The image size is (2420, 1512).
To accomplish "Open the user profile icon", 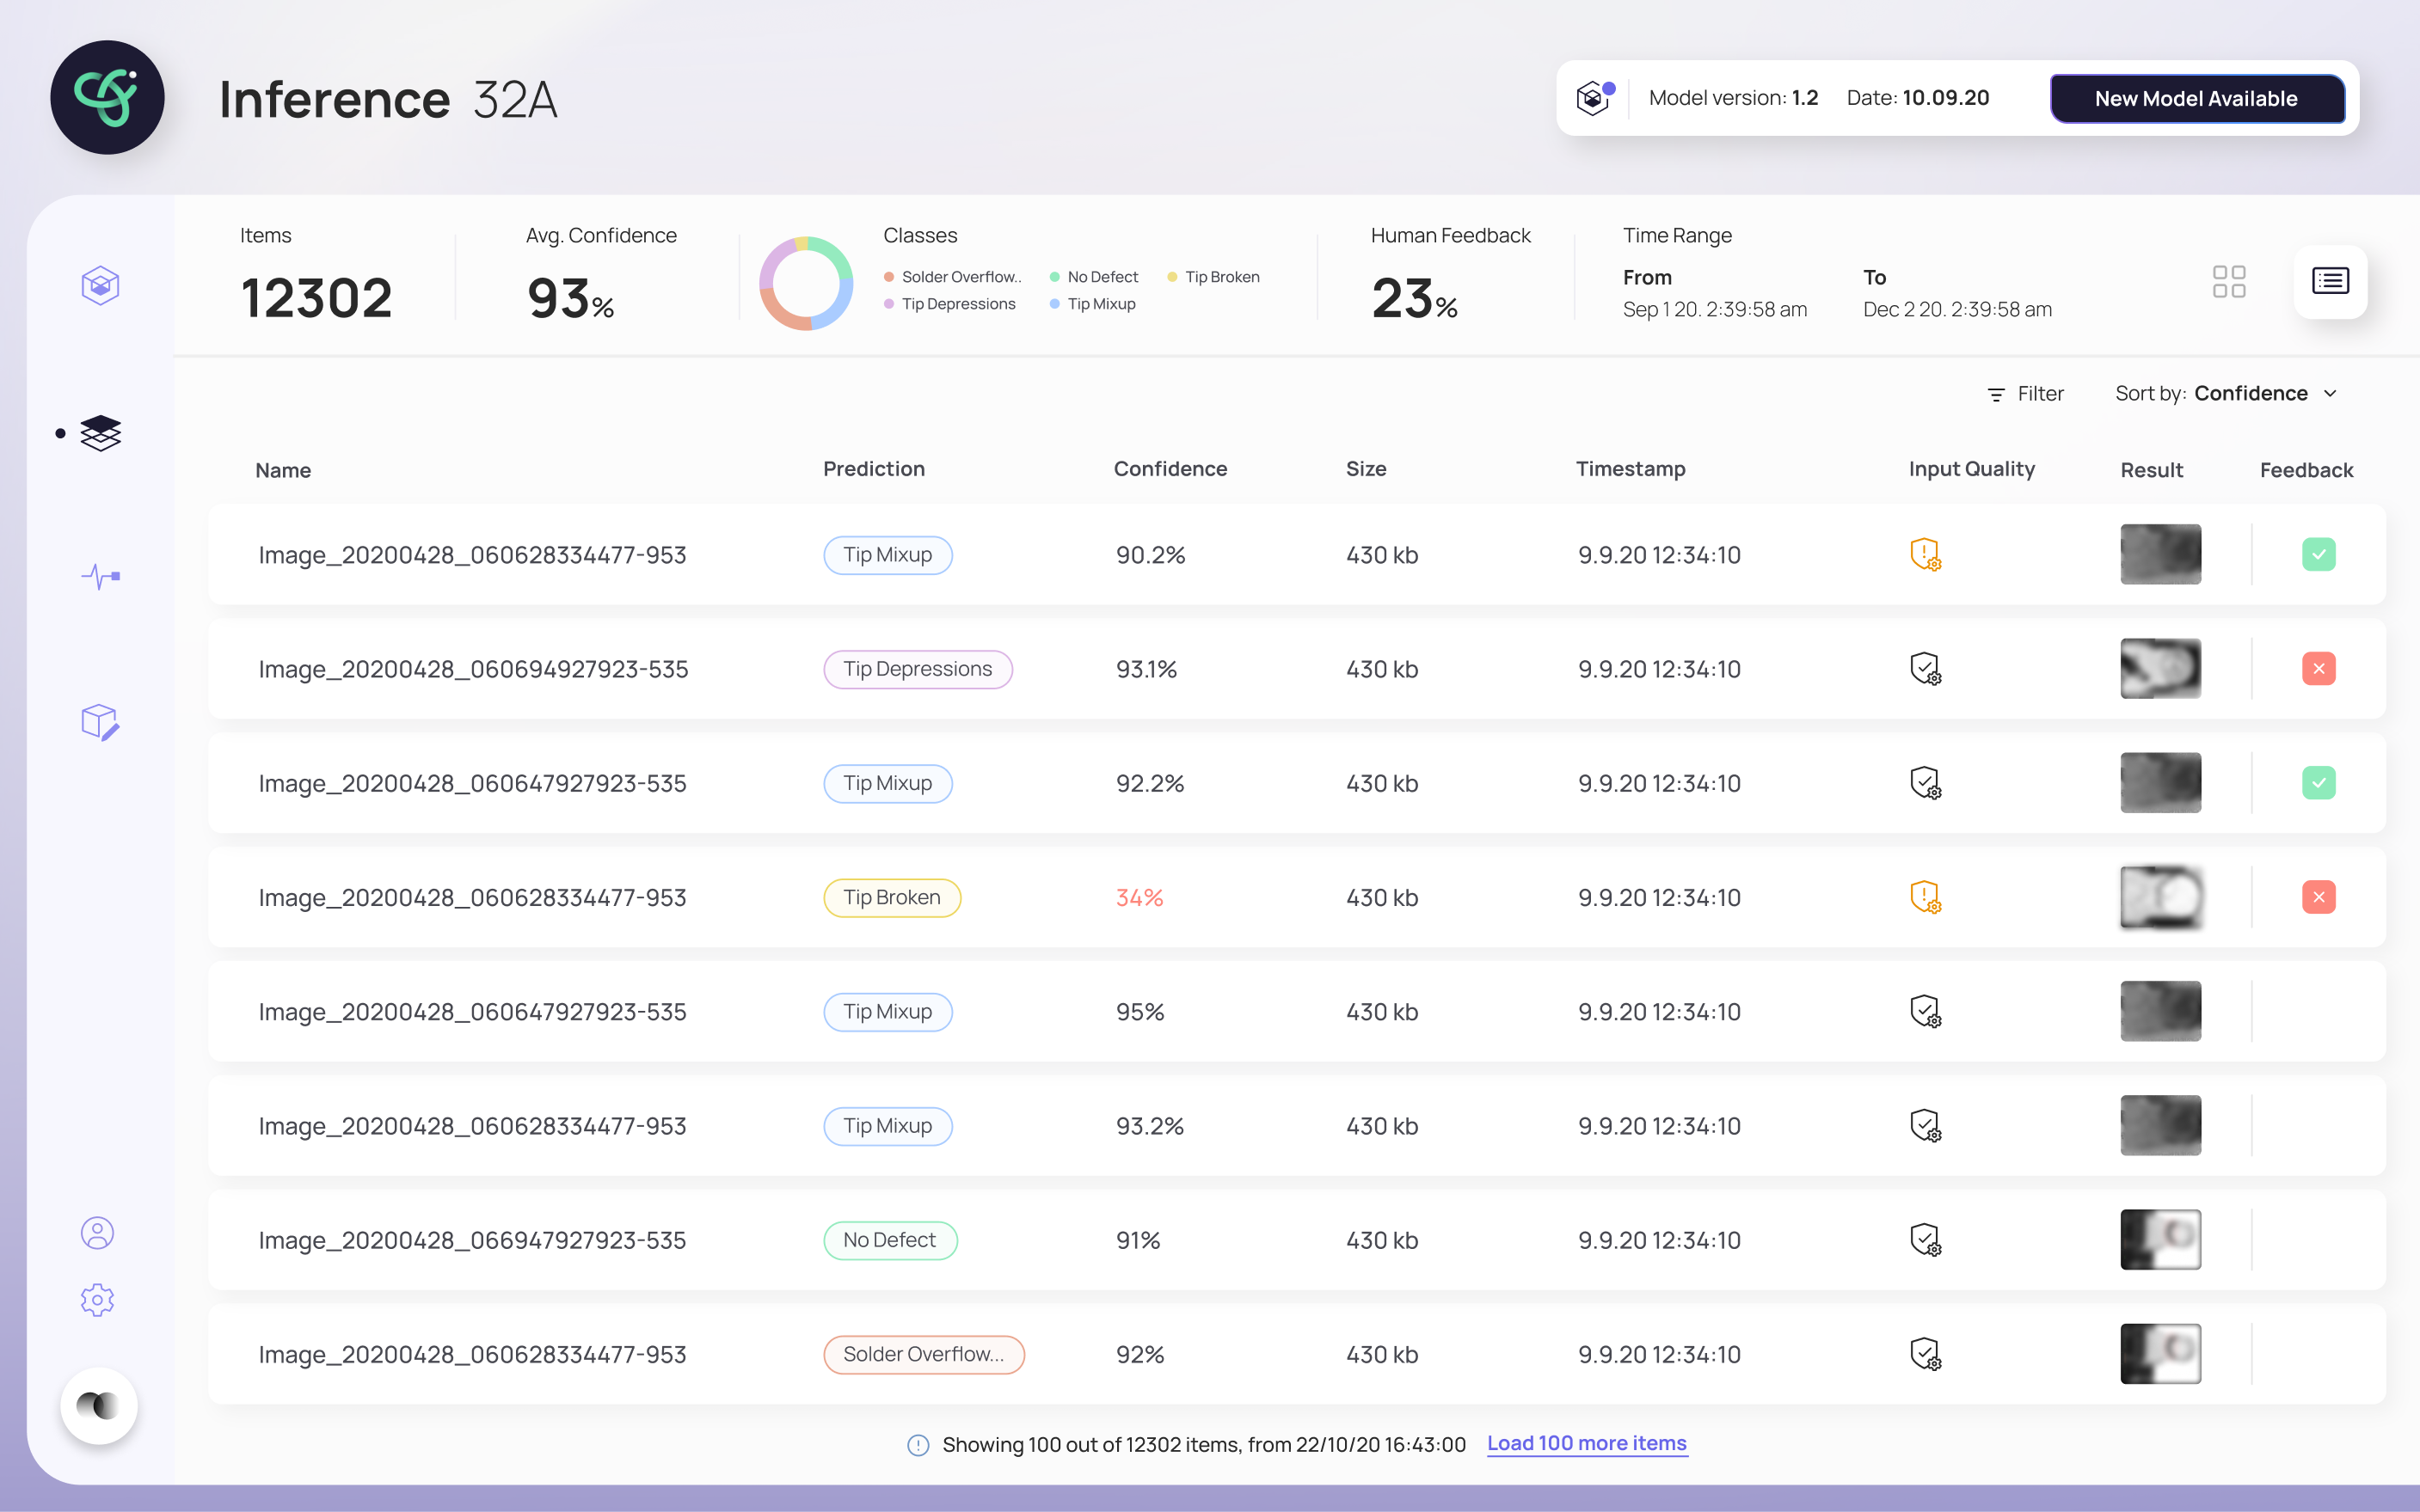I will point(97,1233).
